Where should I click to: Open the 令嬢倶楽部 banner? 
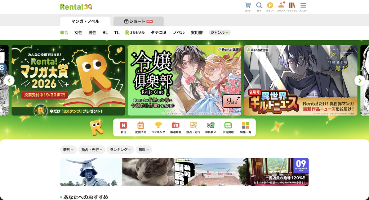(184, 80)
